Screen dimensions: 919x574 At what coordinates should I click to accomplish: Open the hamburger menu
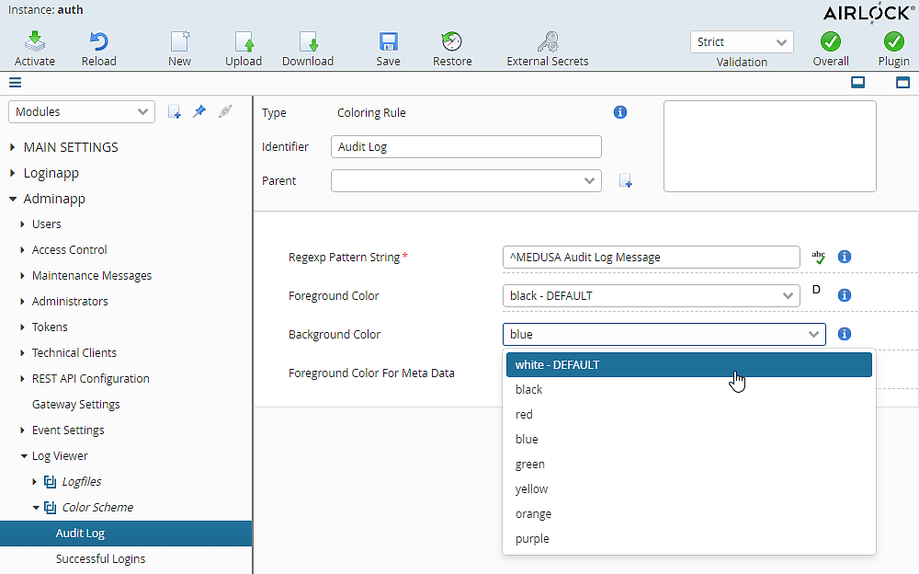pos(16,83)
